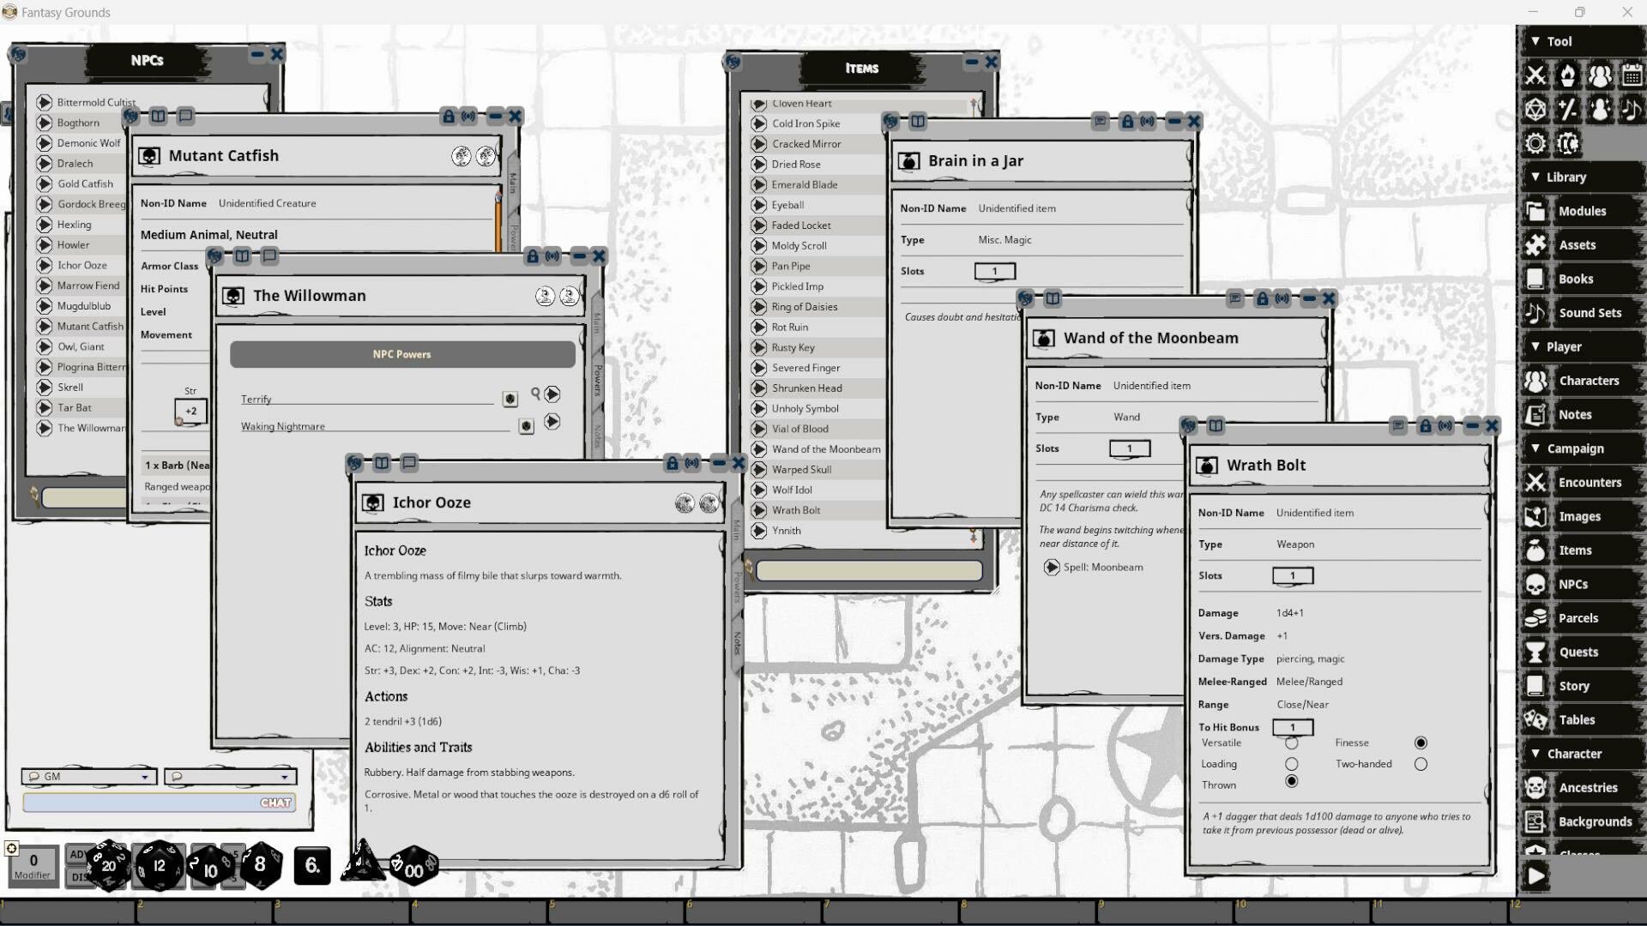Enable the Finesse property for Wrath Bolt

(x=1421, y=743)
